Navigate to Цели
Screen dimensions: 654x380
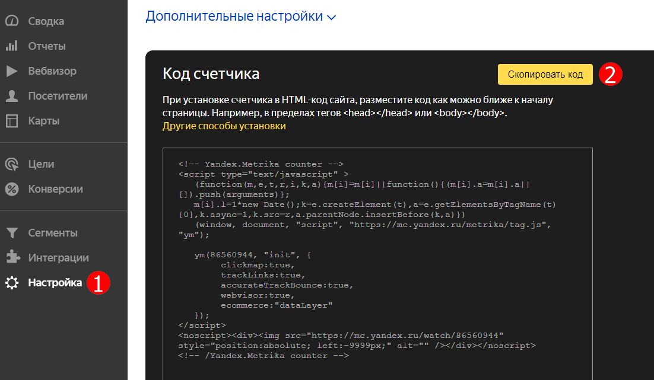(x=41, y=164)
